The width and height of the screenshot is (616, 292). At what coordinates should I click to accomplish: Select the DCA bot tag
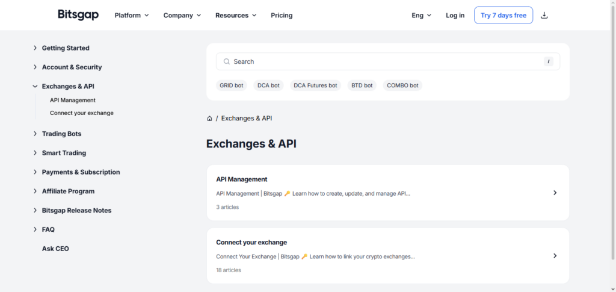pos(269,85)
